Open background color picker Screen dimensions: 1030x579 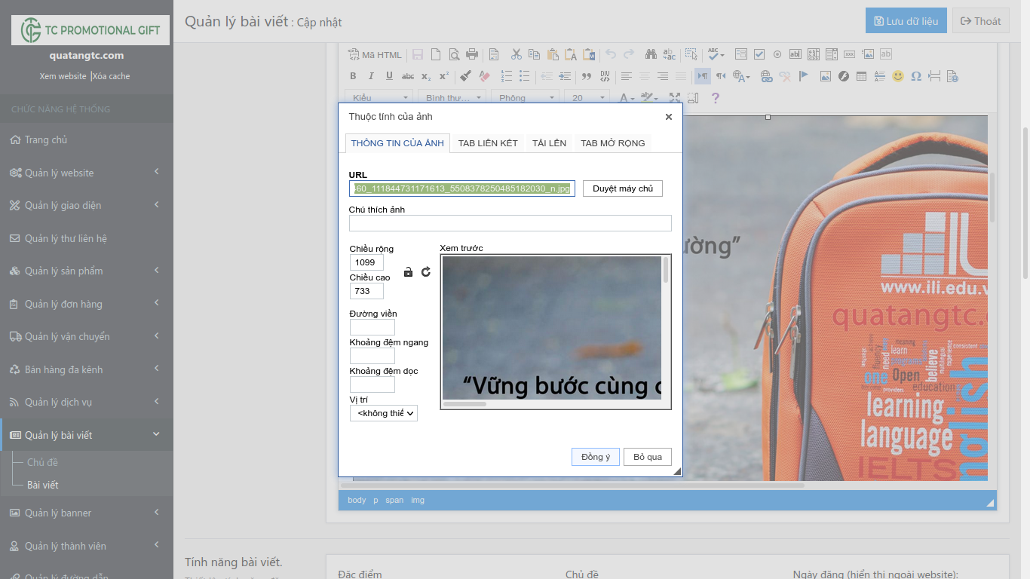648,98
